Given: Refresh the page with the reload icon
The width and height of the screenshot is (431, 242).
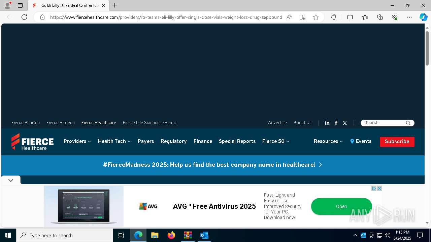Looking at the screenshot, I should tap(24, 17).
